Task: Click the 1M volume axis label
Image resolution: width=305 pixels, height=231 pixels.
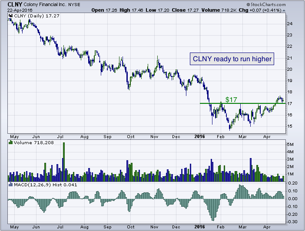Action: point(290,174)
